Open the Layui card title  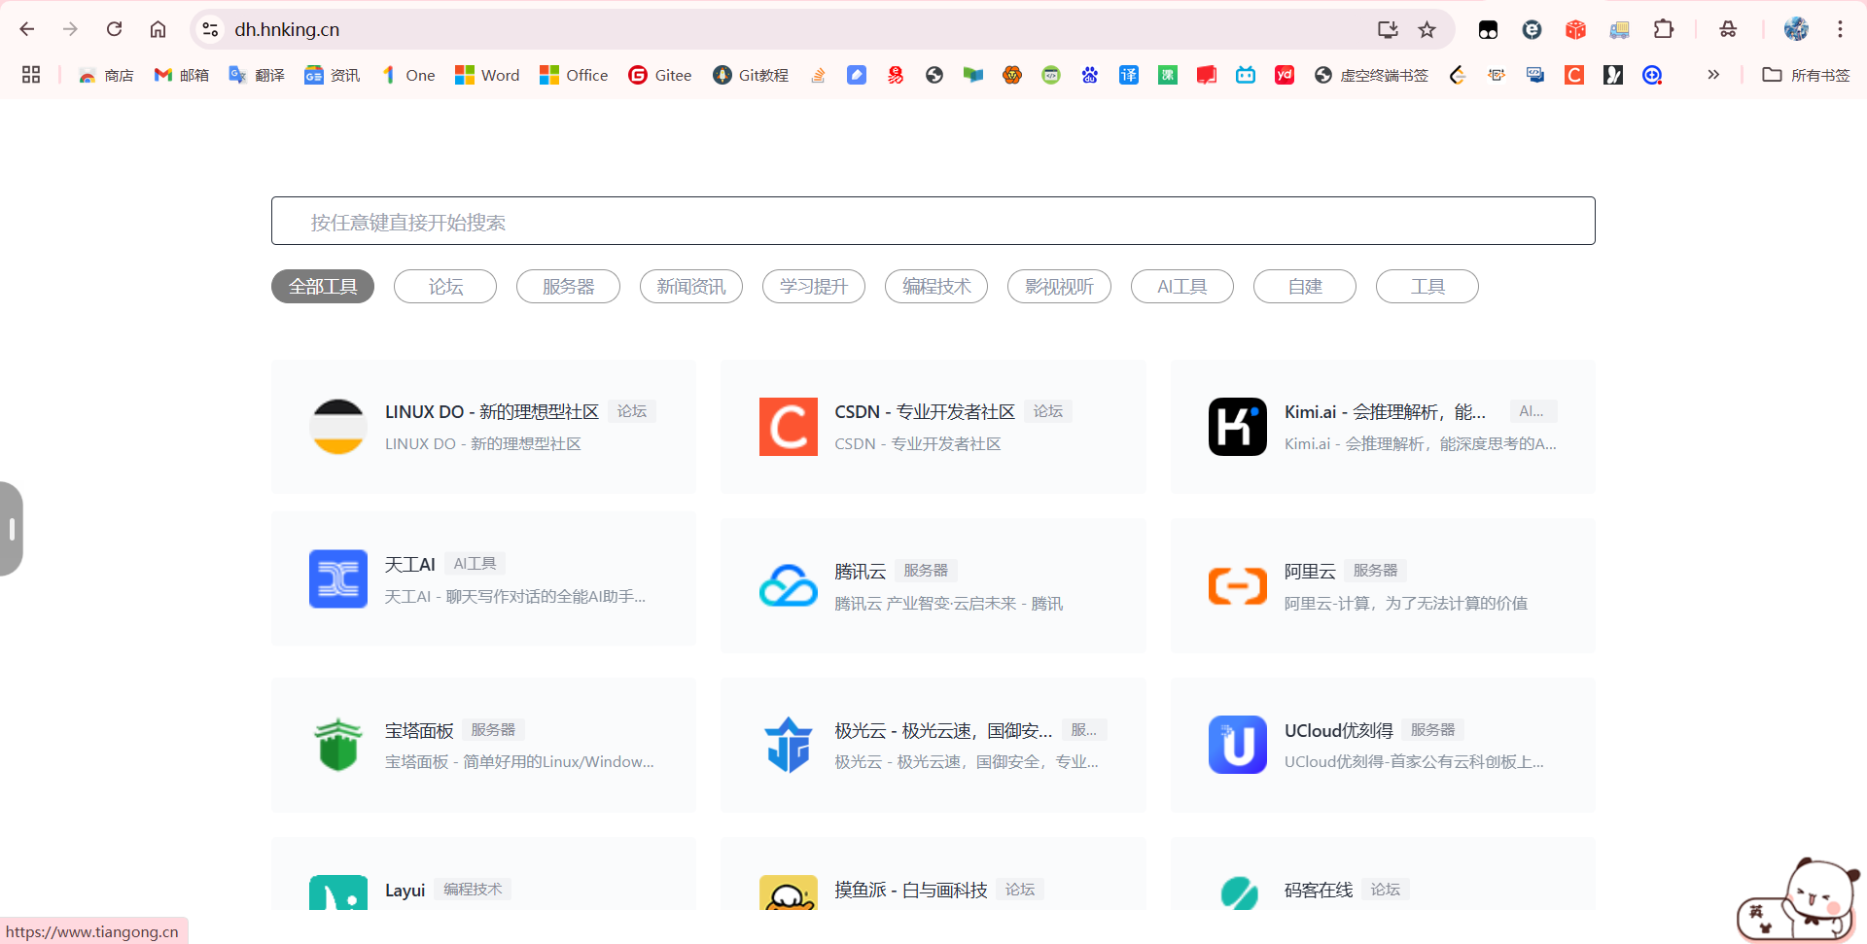[x=405, y=890]
